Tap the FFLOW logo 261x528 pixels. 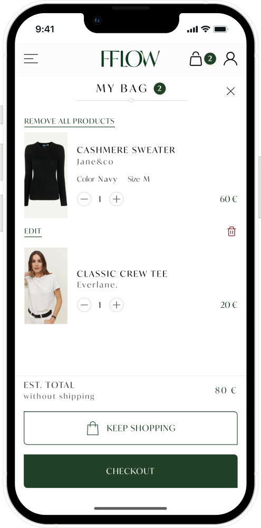pyautogui.click(x=130, y=59)
